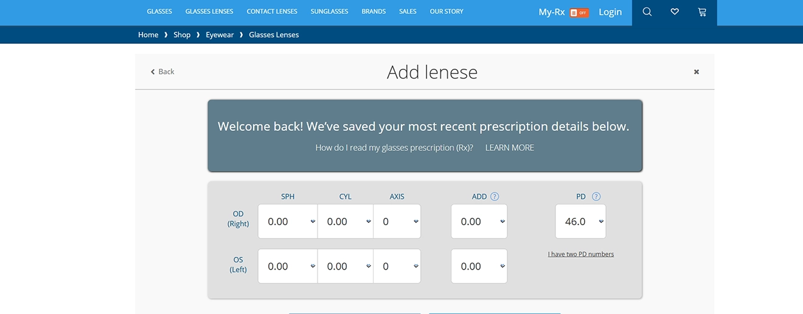Toggle the My-Rx off switch
The image size is (803, 314).
coord(579,12)
